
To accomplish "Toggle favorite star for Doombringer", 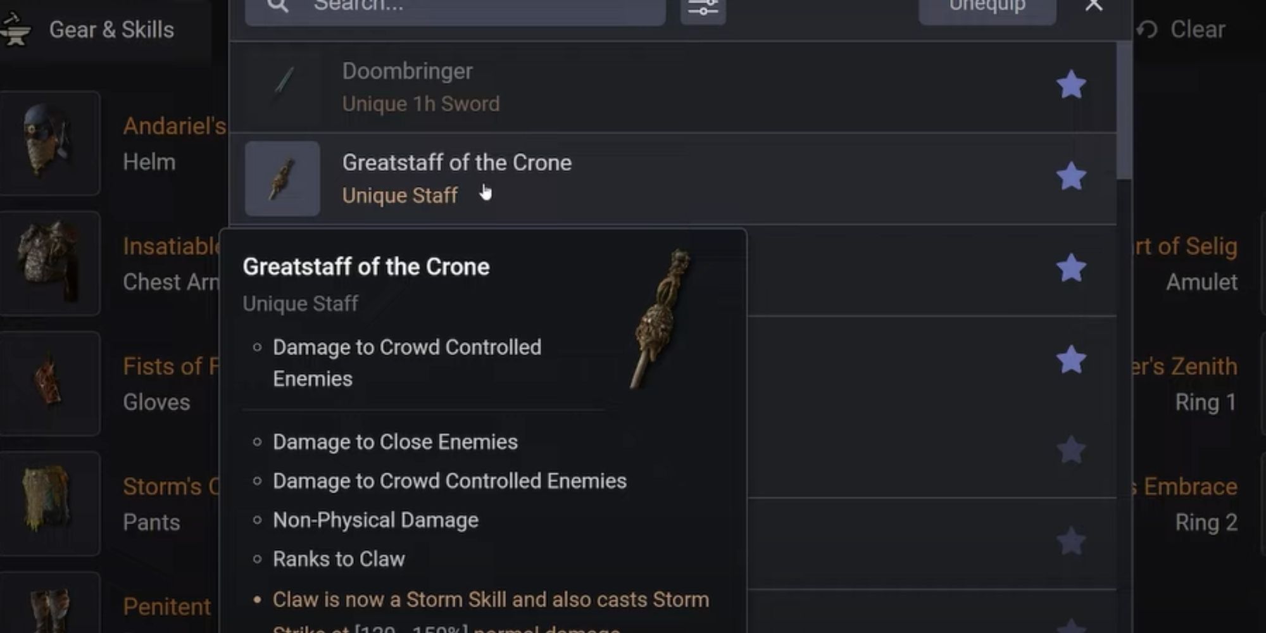I will 1071,85.
